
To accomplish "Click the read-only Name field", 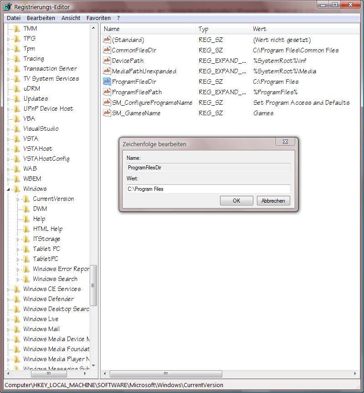I will pos(209,168).
